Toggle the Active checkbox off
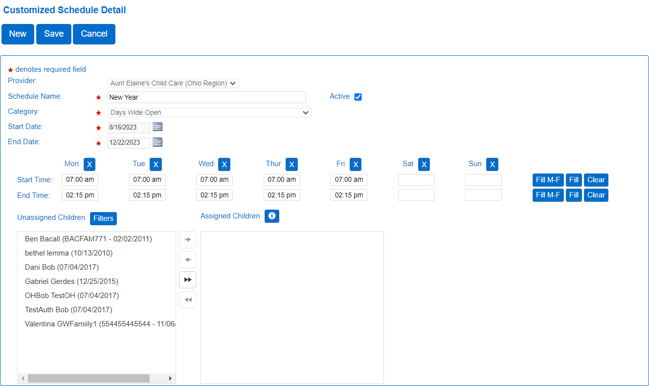 coord(358,97)
